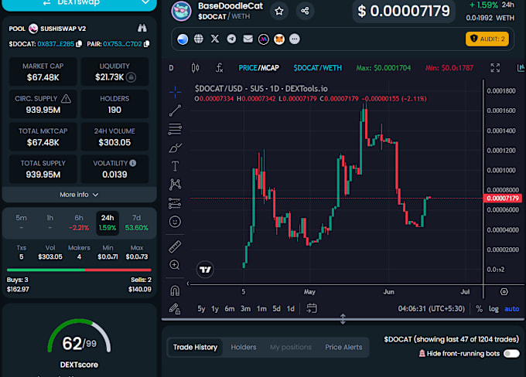The width and height of the screenshot is (526, 377).
Task: Select the trend line drawing tool
Action: pyautogui.click(x=175, y=110)
